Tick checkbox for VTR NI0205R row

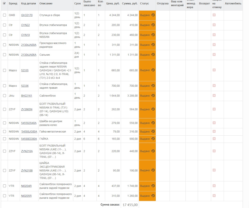pos(4,196)
